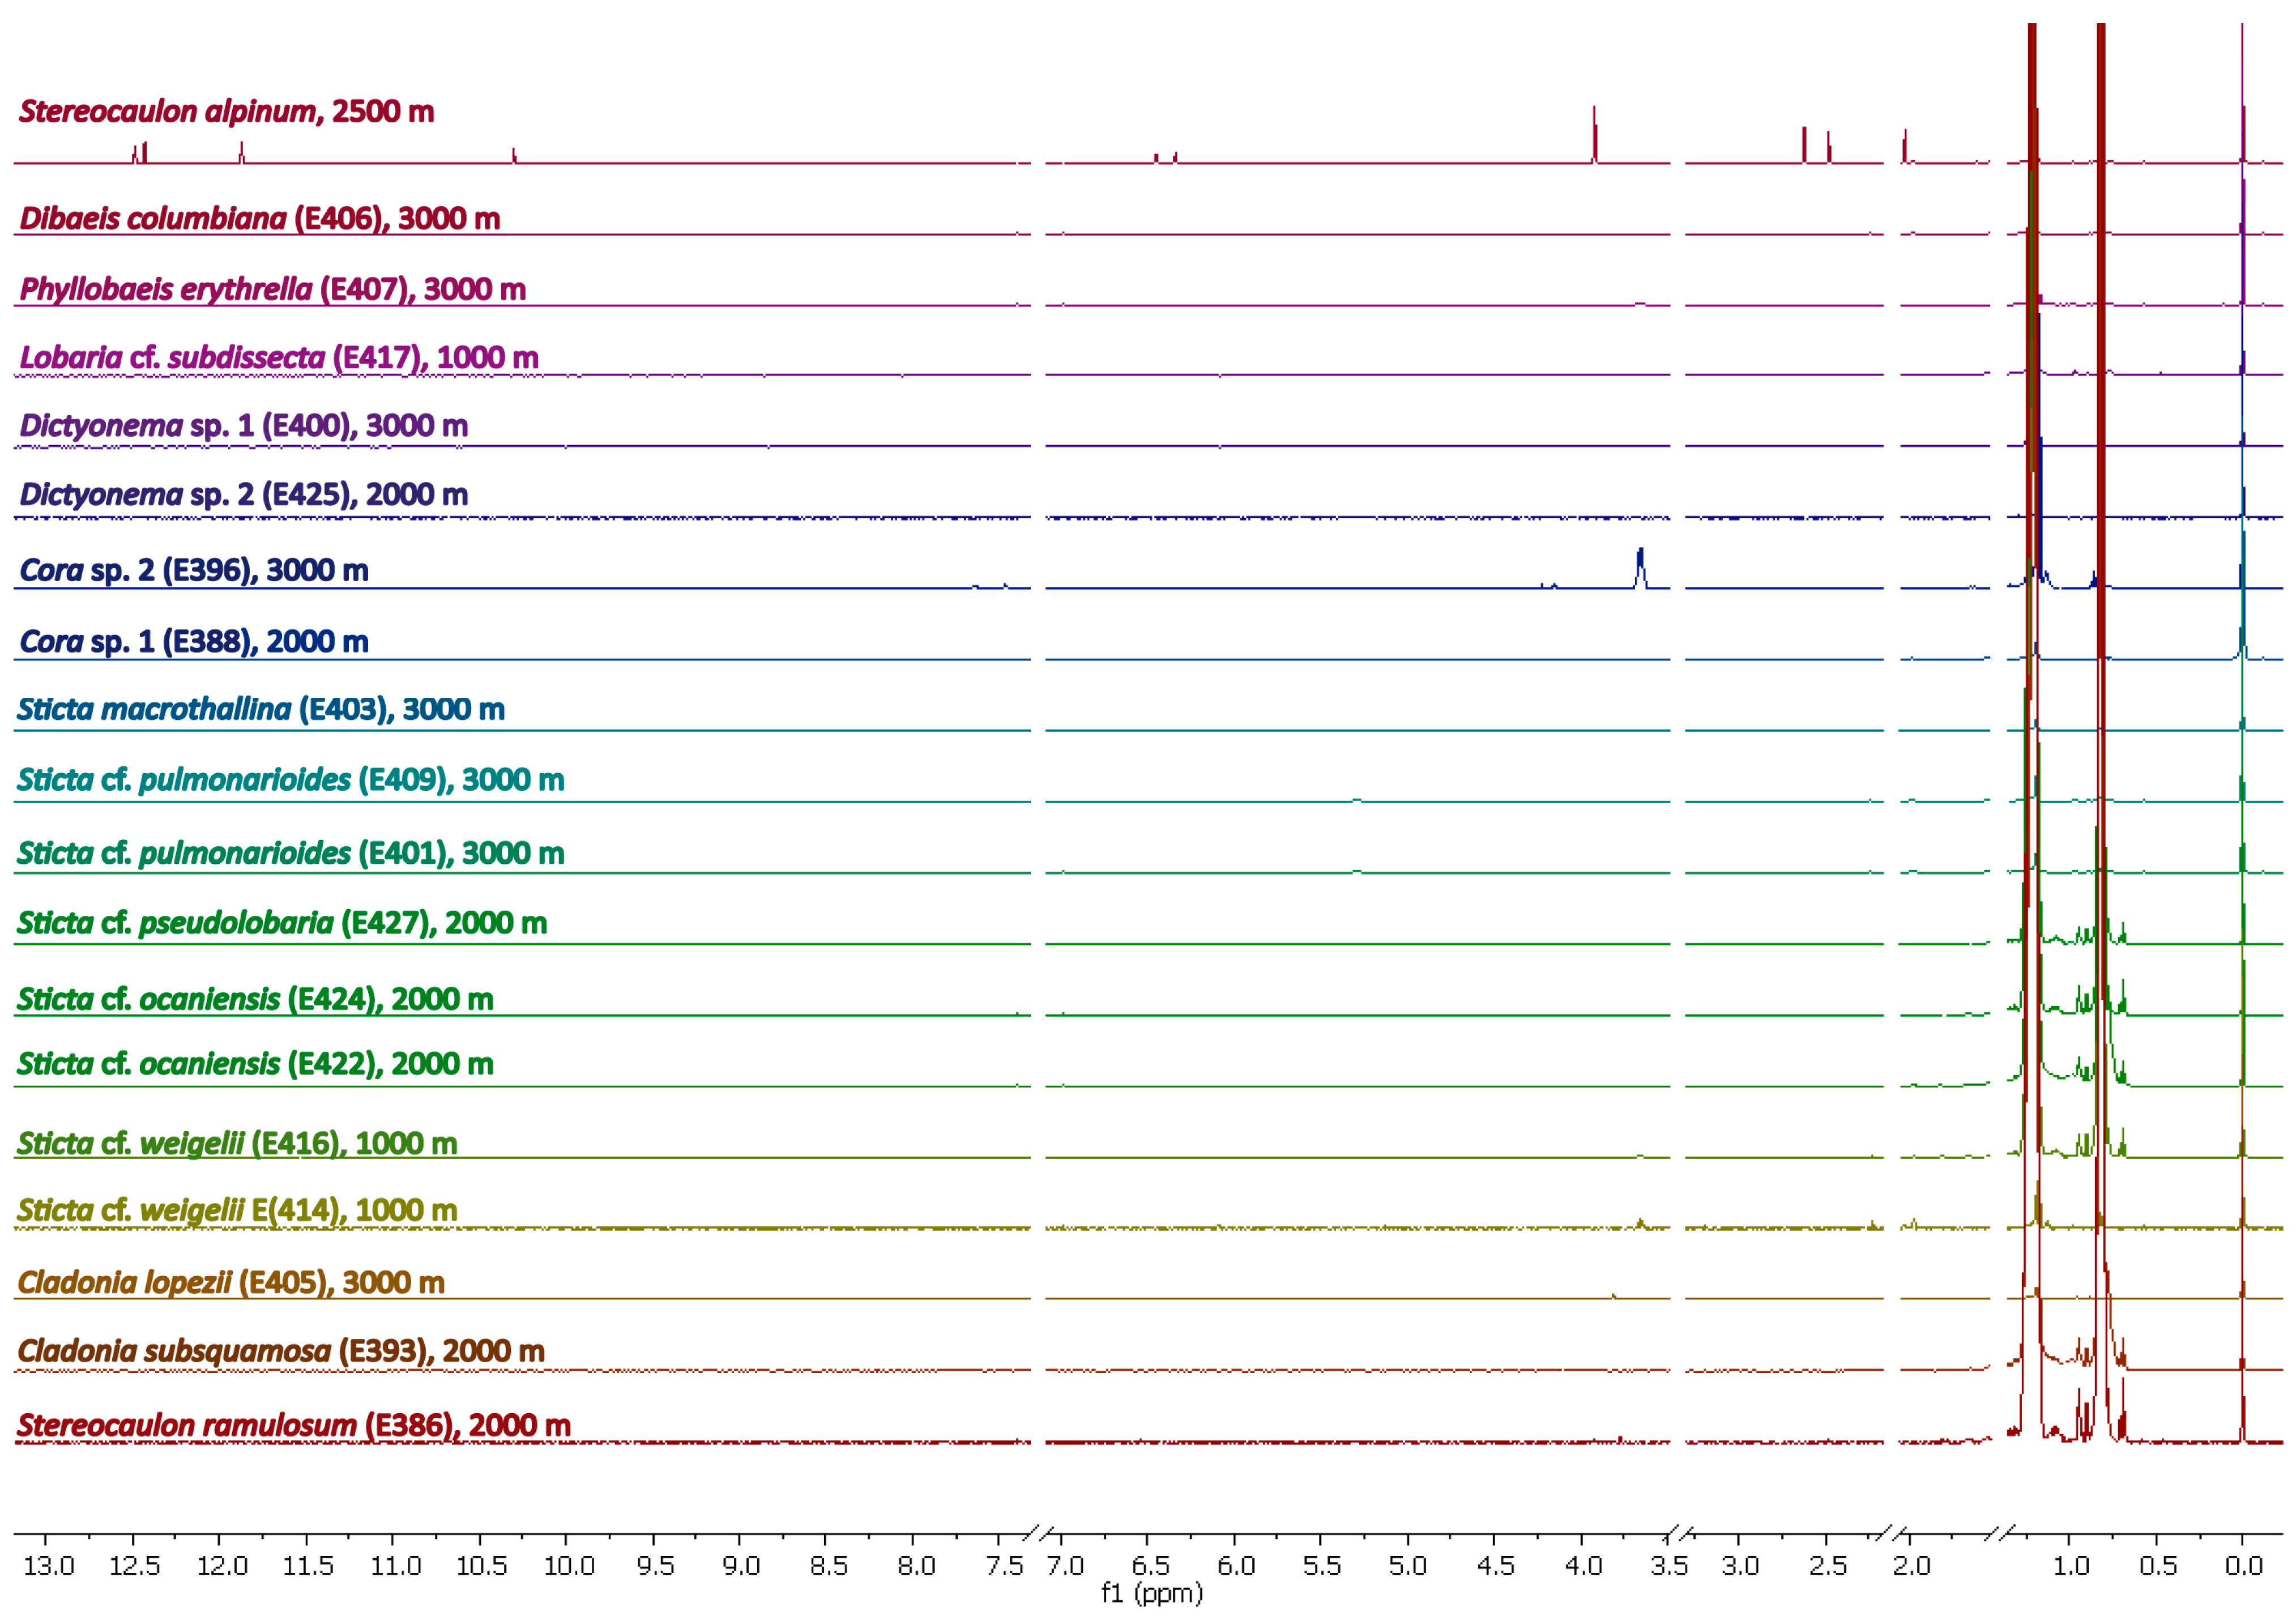Image resolution: width=2296 pixels, height=1616 pixels.
Task: Click the 8.5 ppm axis tick label
Action: 829,1566
